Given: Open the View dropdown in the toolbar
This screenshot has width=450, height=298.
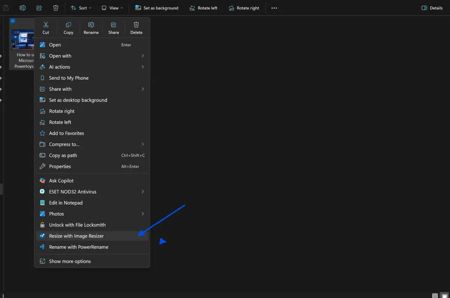Looking at the screenshot, I should tap(112, 8).
